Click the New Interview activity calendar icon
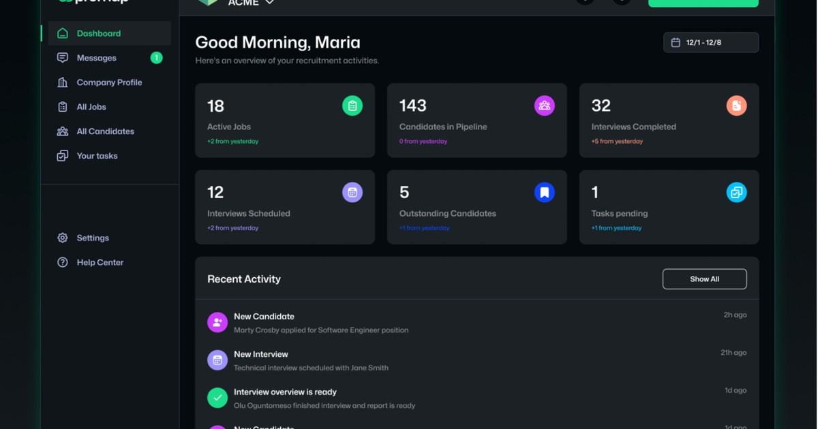The width and height of the screenshot is (818, 429). [x=217, y=360]
